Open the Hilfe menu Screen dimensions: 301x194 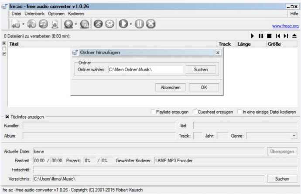click(x=294, y=14)
